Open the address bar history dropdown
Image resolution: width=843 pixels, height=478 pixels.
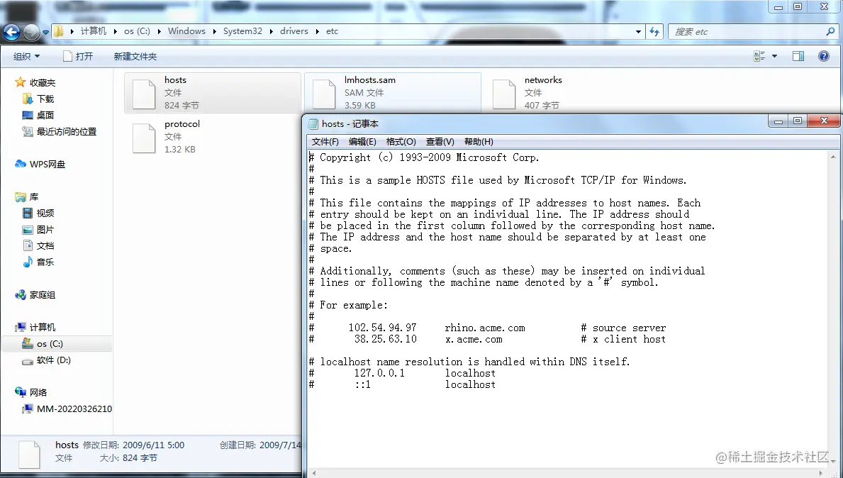(638, 32)
